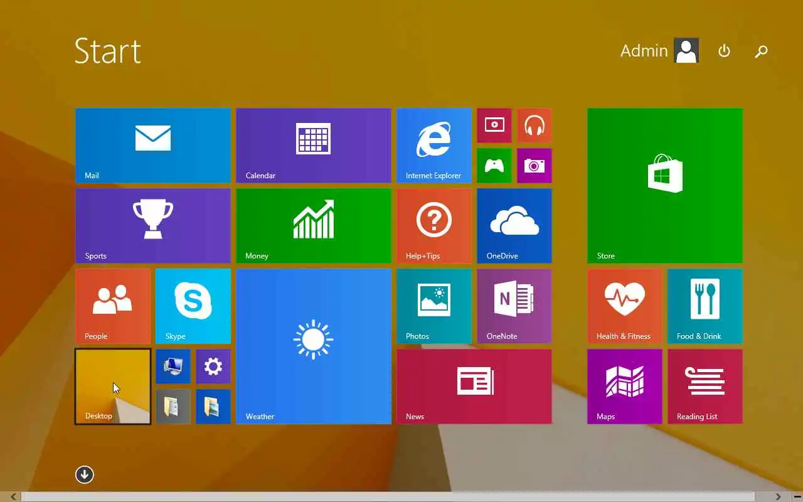Click the scrollbar right arrow
Viewport: 803px width, 502px height.
click(778, 496)
